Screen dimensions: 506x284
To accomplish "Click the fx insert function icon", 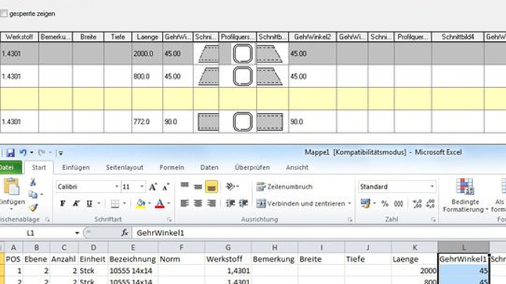I will 125,233.
